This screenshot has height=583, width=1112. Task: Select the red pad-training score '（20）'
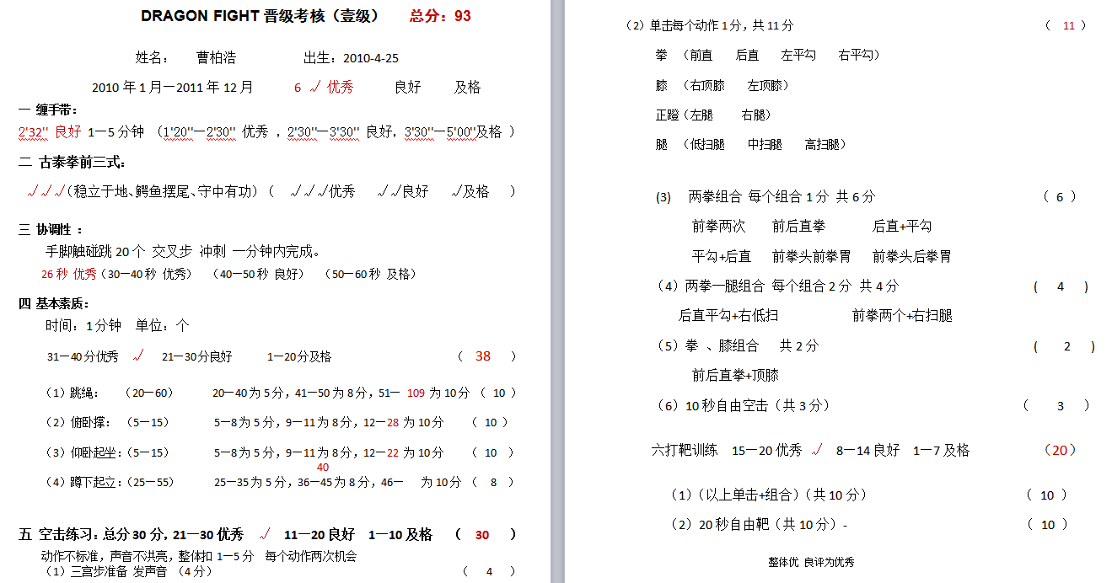pos(1060,450)
